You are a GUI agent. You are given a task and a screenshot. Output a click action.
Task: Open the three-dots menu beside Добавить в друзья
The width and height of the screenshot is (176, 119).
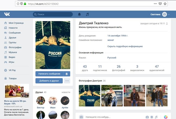point(67,81)
